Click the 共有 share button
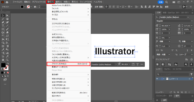Image resolution: width=194 pixels, height=102 pixels. [161, 2]
